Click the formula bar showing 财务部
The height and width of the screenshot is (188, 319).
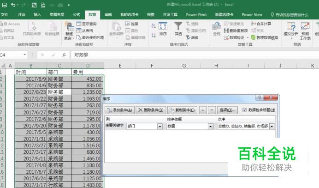[x=194, y=55]
